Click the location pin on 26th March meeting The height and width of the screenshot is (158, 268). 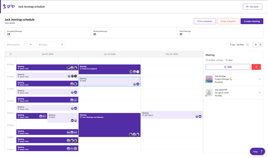pyautogui.click(x=143, y=115)
